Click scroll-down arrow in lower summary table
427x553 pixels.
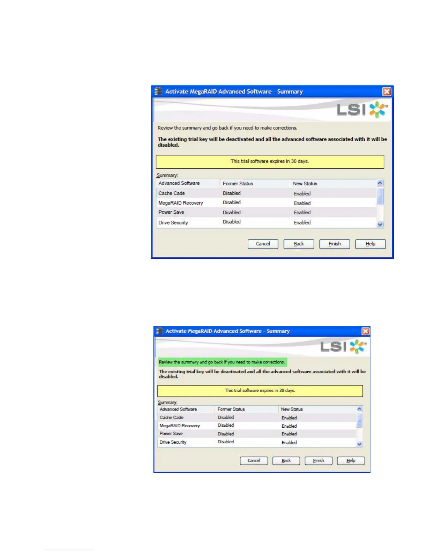[360, 444]
